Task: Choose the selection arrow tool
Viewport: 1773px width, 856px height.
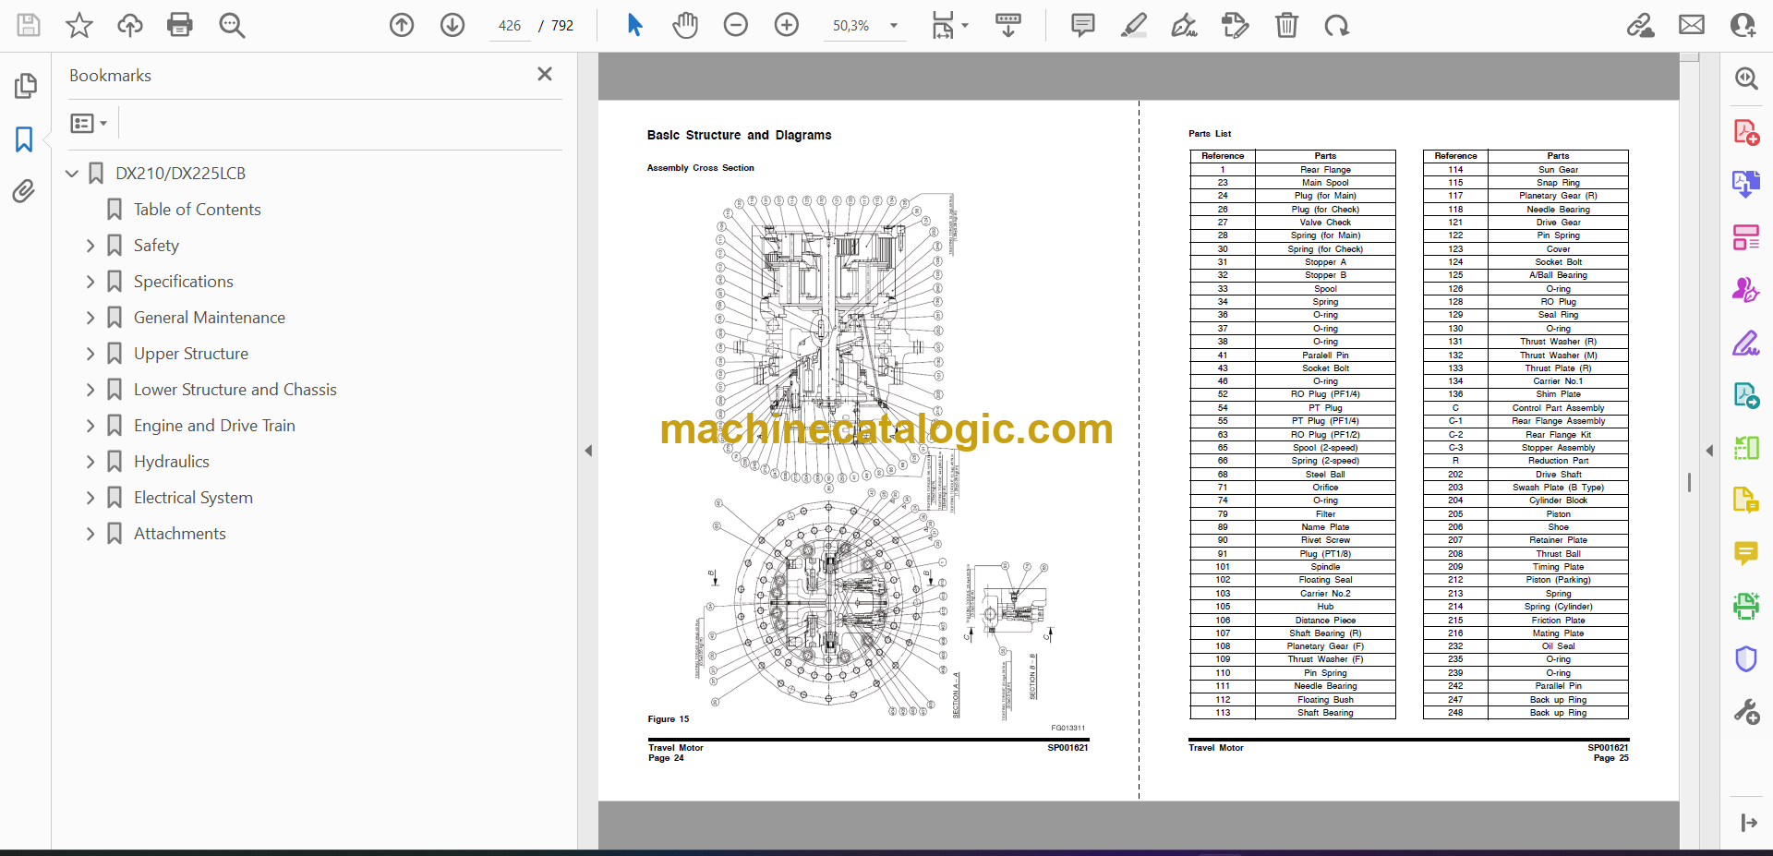Action: (634, 25)
